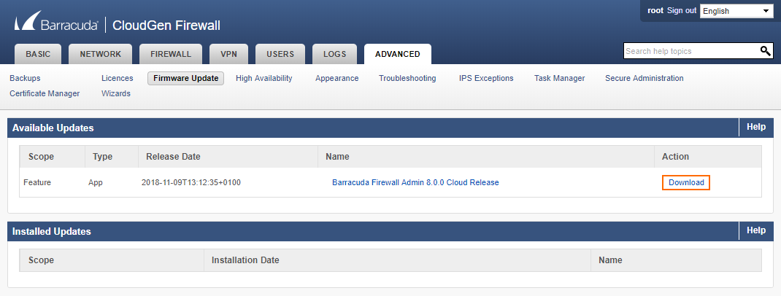Image resolution: width=781 pixels, height=296 pixels.
Task: Open the Backups page
Action: pyautogui.click(x=25, y=78)
